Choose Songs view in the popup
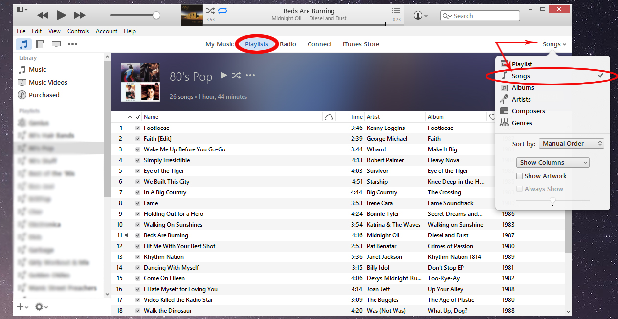 [552, 76]
